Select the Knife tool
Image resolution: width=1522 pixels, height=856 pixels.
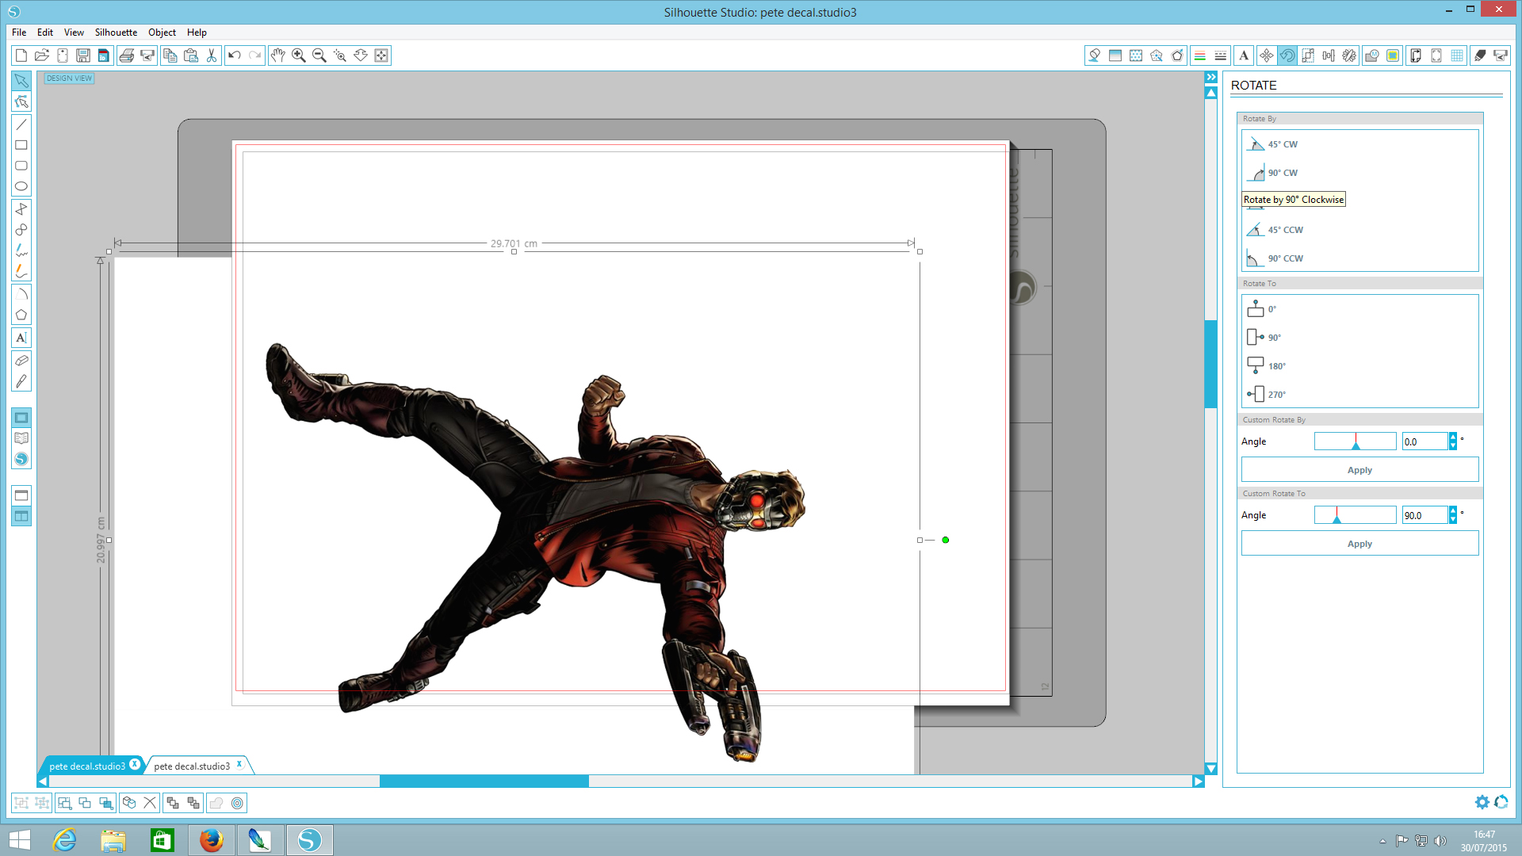21,381
